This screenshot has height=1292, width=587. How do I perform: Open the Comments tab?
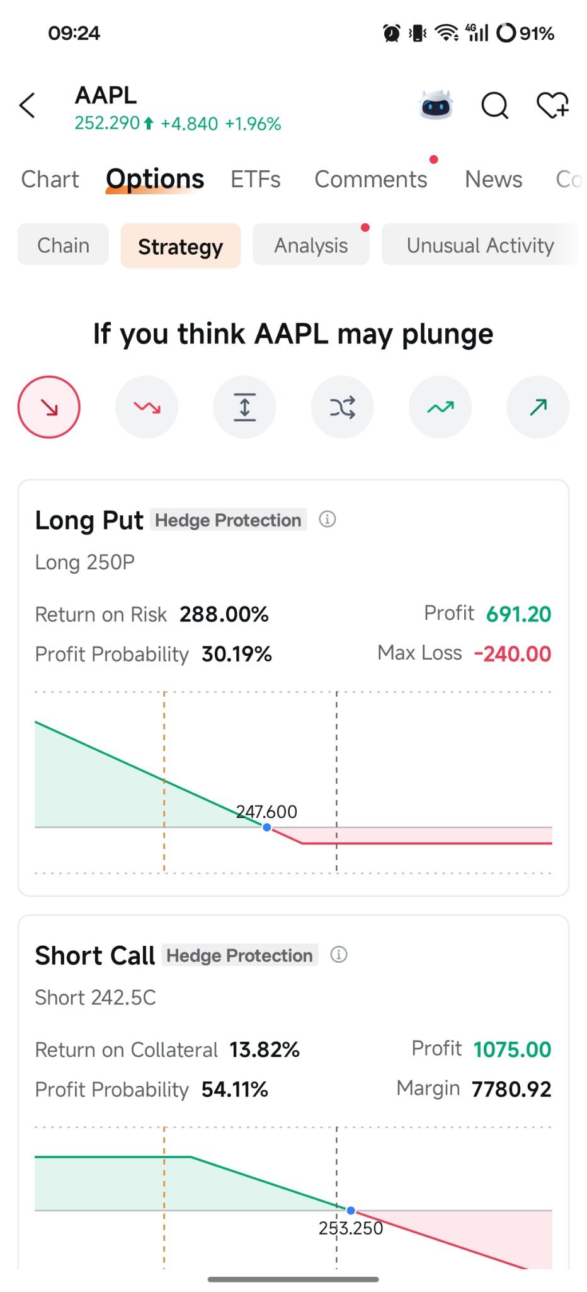[x=371, y=180]
